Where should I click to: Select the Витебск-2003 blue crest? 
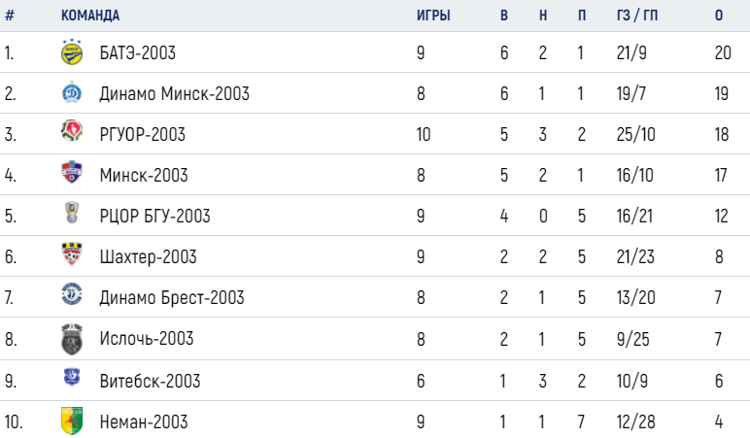pos(72,377)
